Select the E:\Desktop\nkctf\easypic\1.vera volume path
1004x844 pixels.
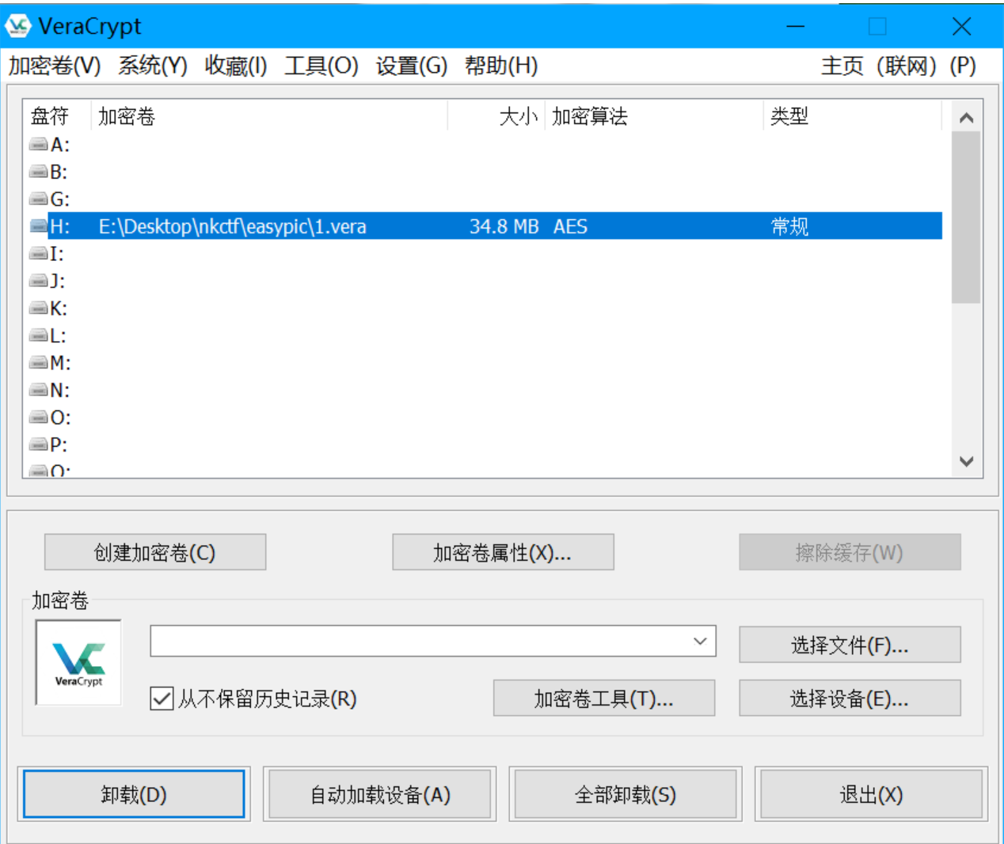(x=232, y=227)
